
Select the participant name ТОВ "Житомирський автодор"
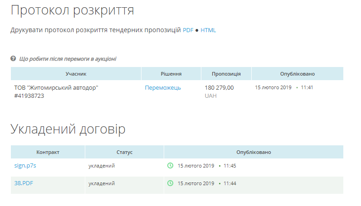click(56, 88)
